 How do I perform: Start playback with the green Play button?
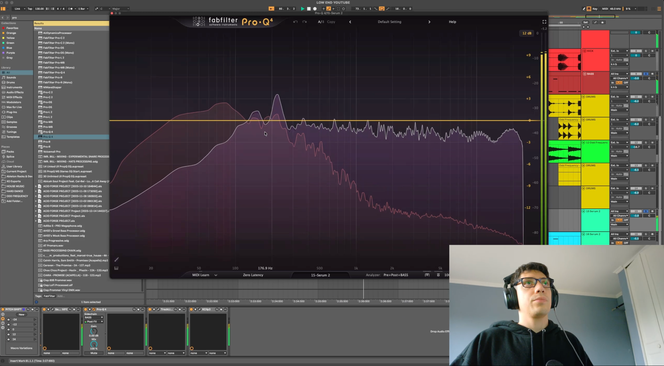click(x=302, y=9)
